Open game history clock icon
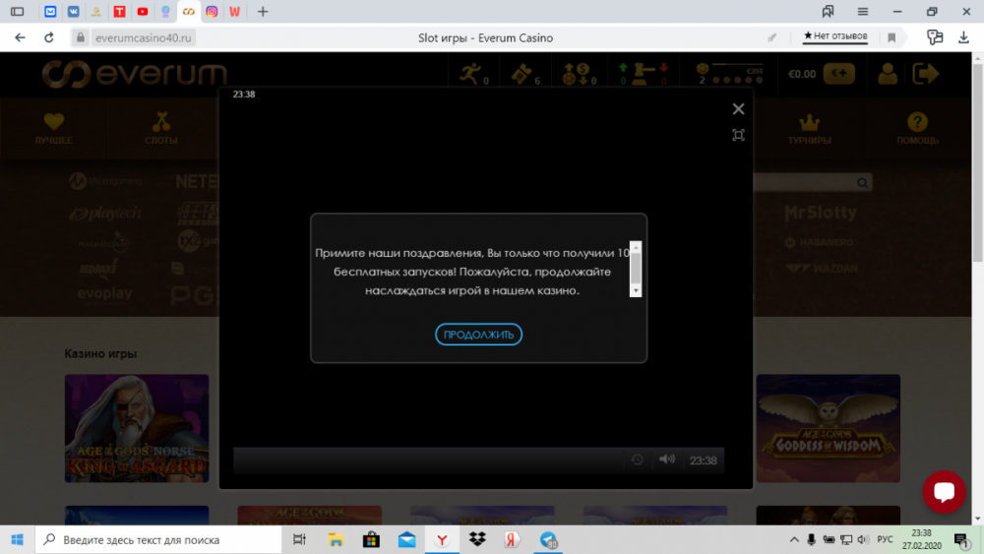Image resolution: width=984 pixels, height=554 pixels. 637,460
